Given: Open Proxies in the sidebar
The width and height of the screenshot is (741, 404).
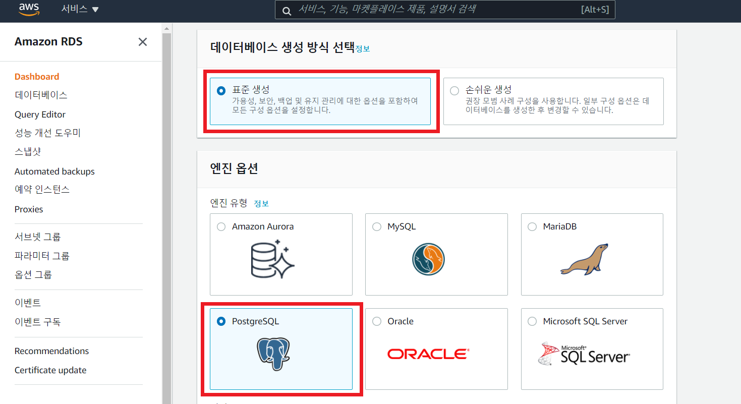Looking at the screenshot, I should click(x=29, y=209).
